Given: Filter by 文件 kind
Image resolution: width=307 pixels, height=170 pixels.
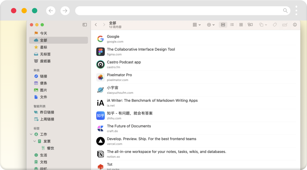Looking at the screenshot, I should (x=58, y=97).
